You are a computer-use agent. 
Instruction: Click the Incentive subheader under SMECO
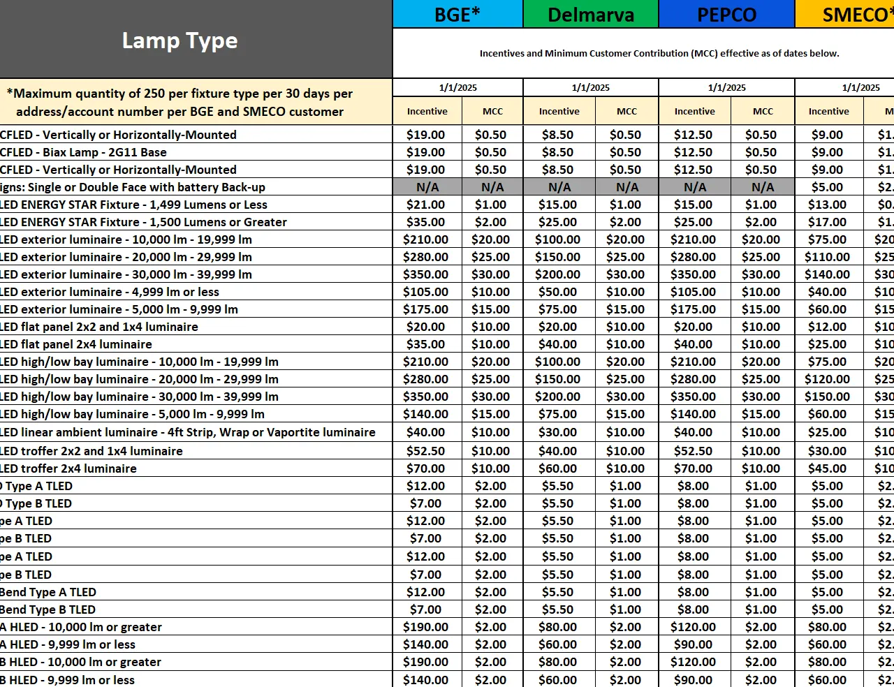tap(829, 111)
